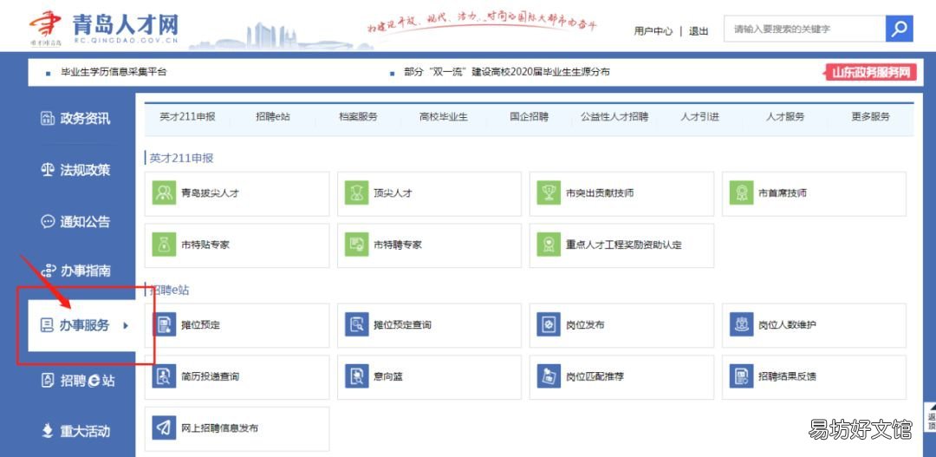Click the 市突出贡献技师 trophy icon
Screen dimensions: 936x457
coord(549,193)
